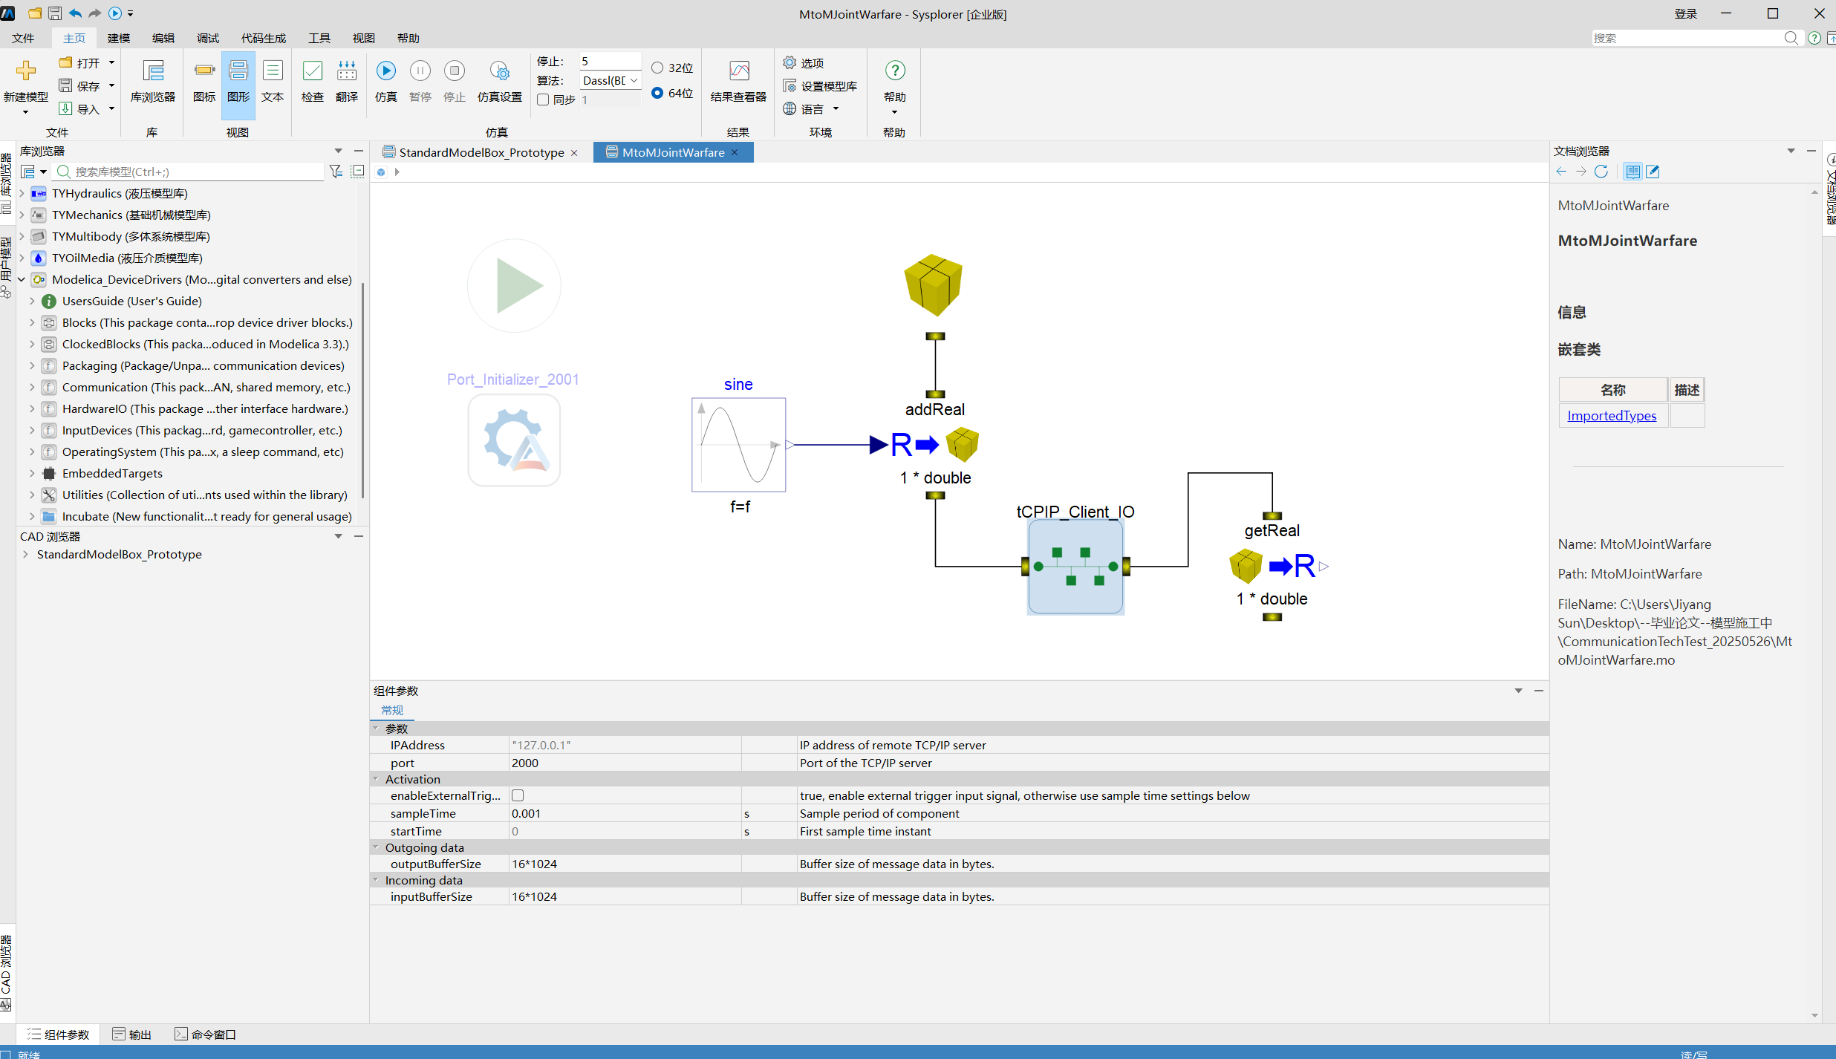Screen dimensions: 1836x1059
Task: Select the 32位 radio button
Action: pyautogui.click(x=657, y=68)
